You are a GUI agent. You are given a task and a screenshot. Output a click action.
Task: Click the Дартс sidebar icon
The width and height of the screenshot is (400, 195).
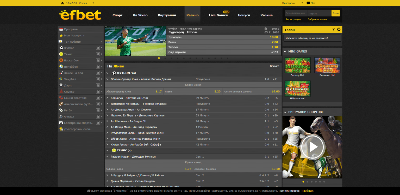(x=61, y=85)
